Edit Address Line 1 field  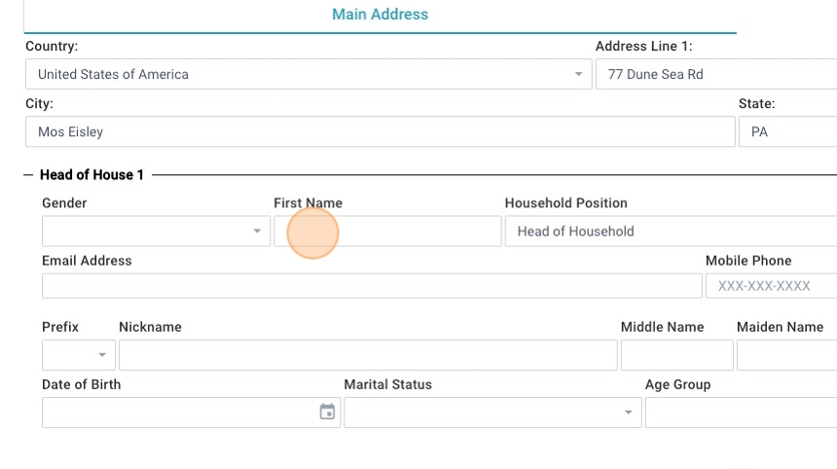715,75
